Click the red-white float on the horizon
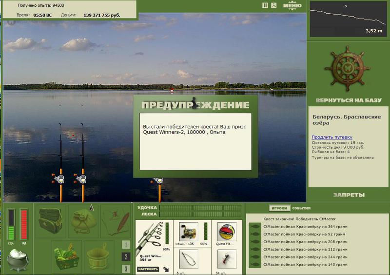390x275 pixels. point(172,90)
